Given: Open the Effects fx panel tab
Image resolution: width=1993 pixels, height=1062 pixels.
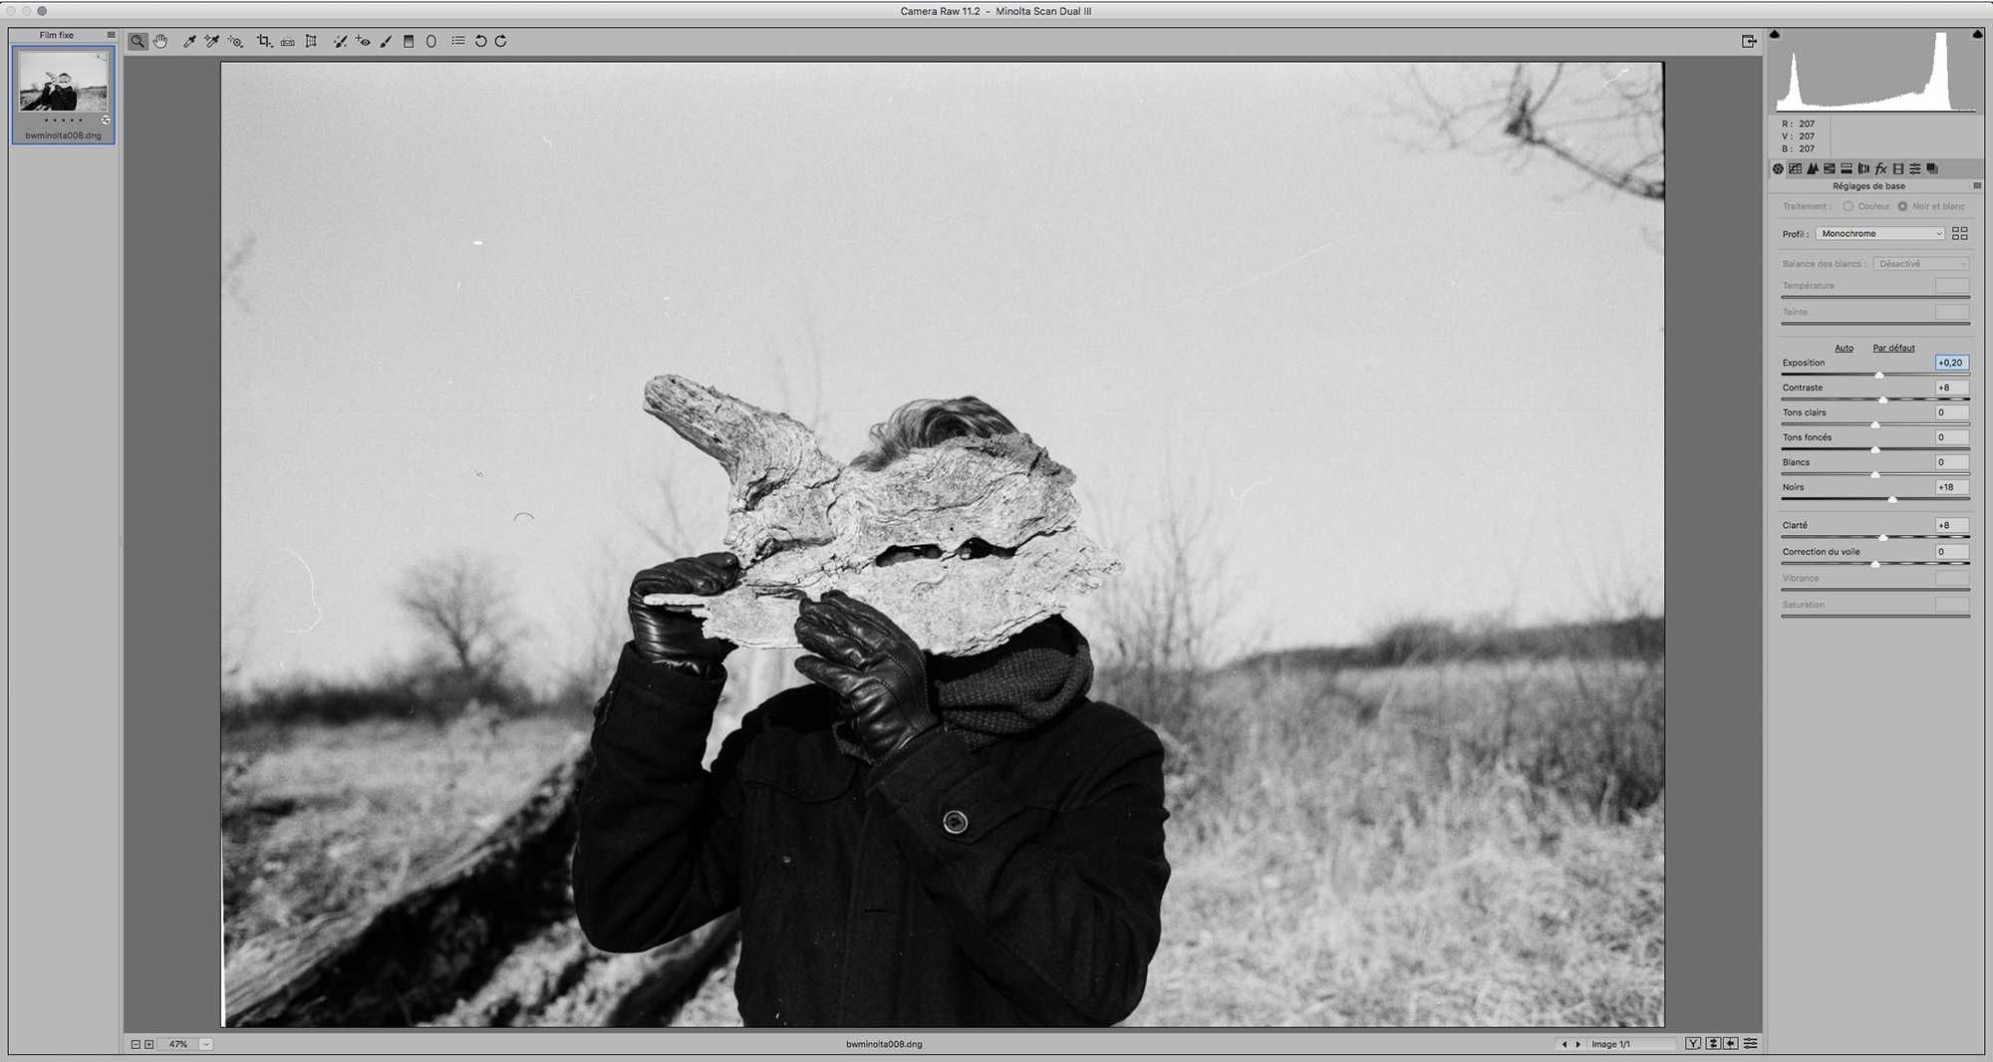Looking at the screenshot, I should 1881,168.
